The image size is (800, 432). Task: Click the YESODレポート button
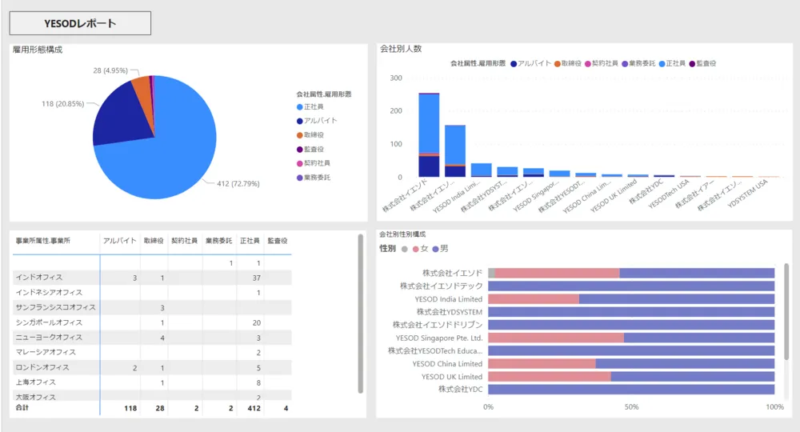tap(80, 23)
